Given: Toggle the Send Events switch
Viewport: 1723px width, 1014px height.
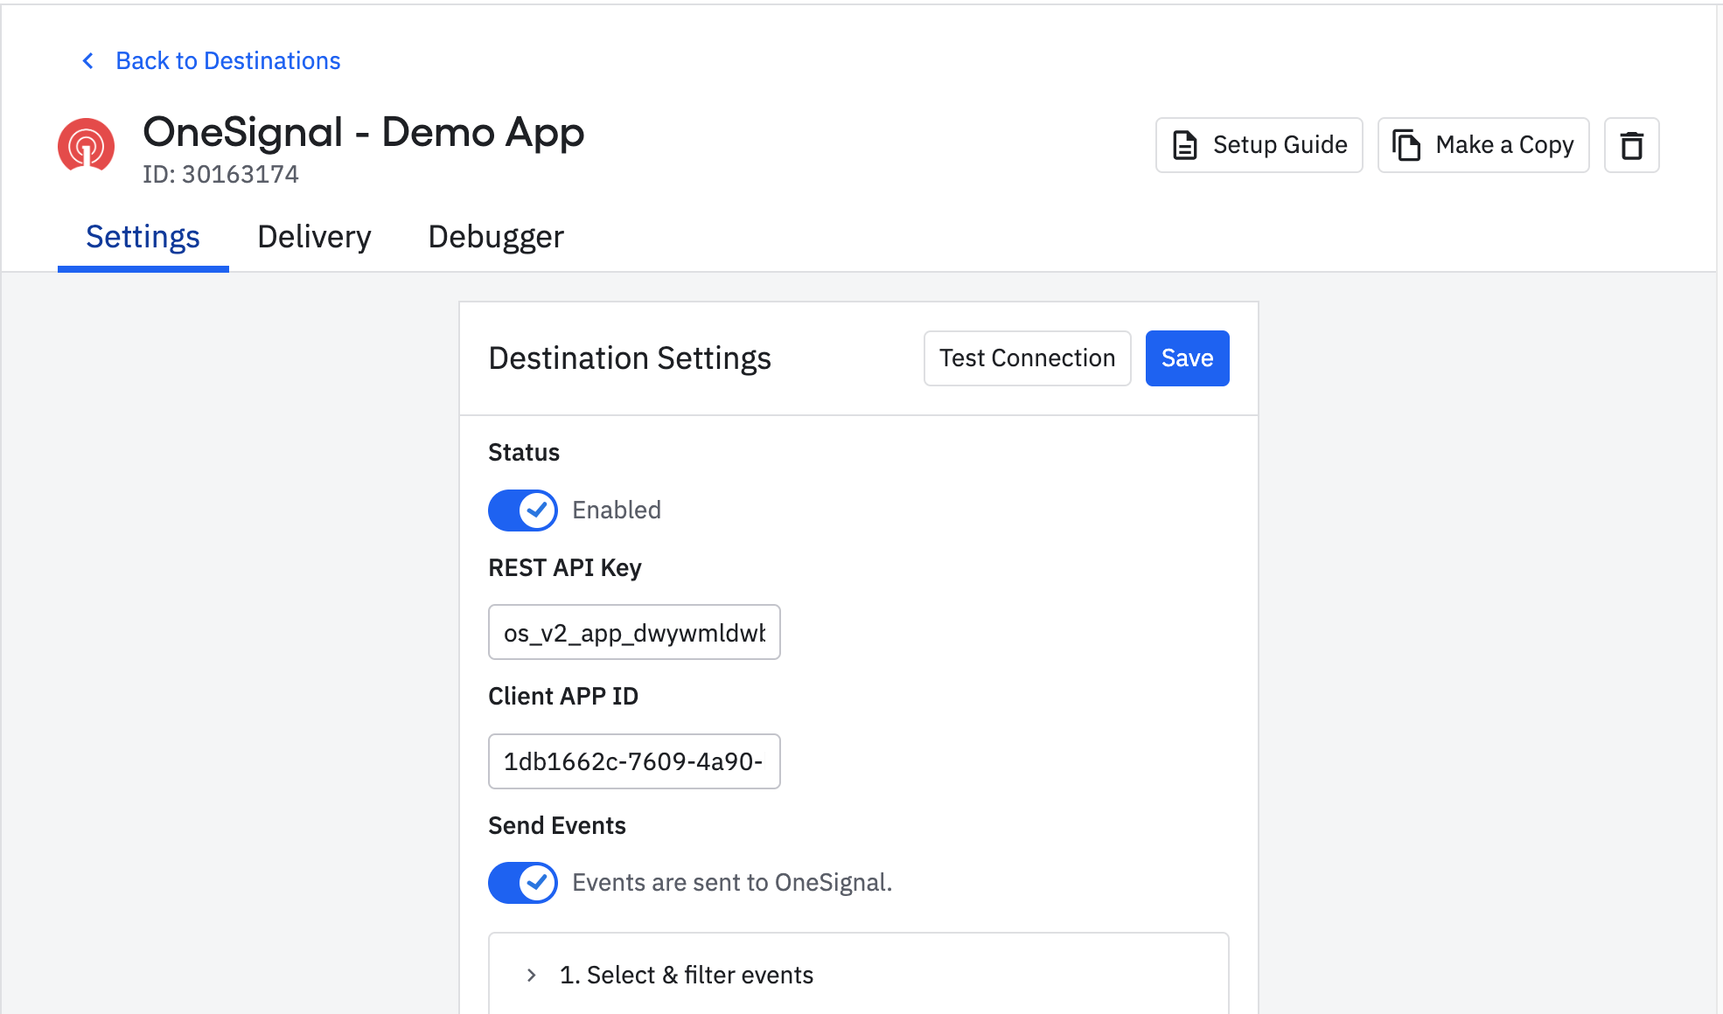Looking at the screenshot, I should tap(522, 883).
